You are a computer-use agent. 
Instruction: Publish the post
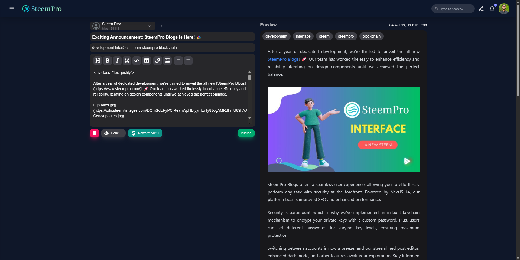246,133
